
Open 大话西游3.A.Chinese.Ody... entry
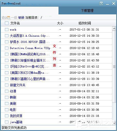point(30,36)
